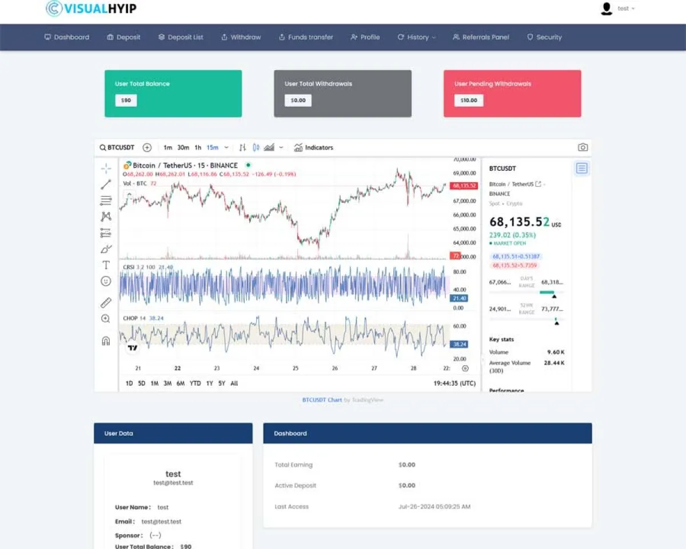Search symbol BTCUSDT in chart toolbar
The image size is (686, 549).
pyautogui.click(x=117, y=147)
